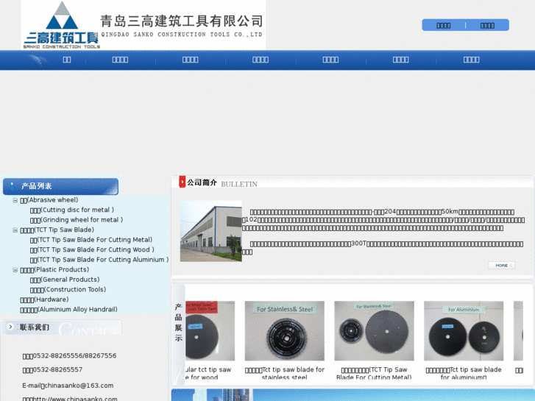This screenshot has width=535, height=401.
Task: Go to the Hardware category
Action: (44, 299)
